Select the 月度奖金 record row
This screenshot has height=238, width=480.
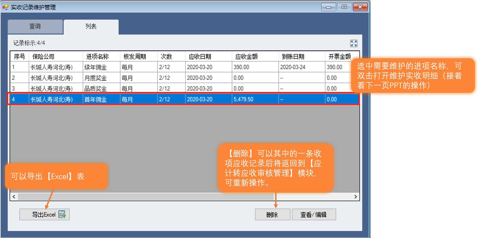click(96, 78)
